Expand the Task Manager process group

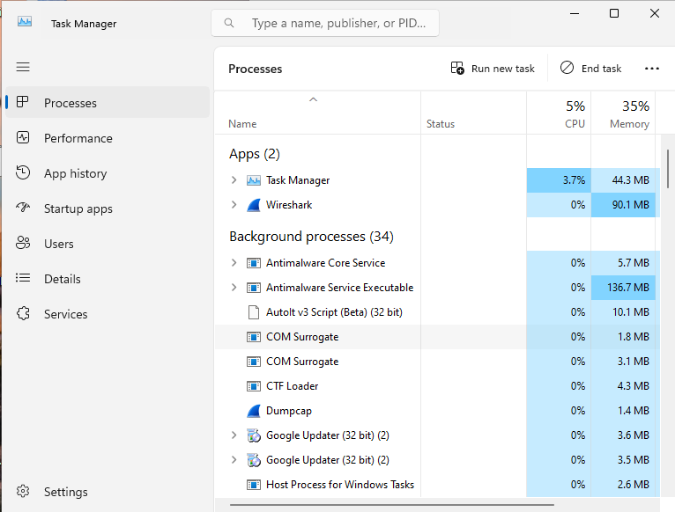tap(234, 180)
